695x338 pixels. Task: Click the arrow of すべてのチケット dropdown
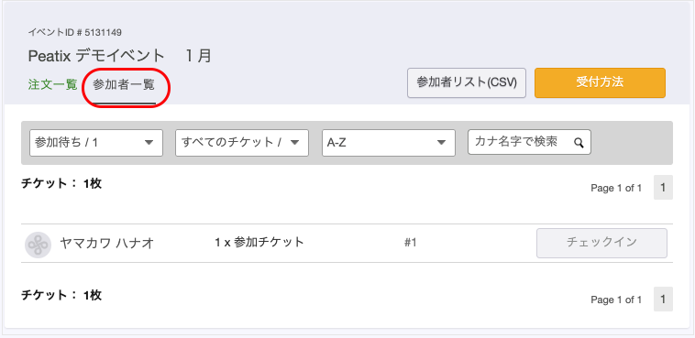click(294, 143)
